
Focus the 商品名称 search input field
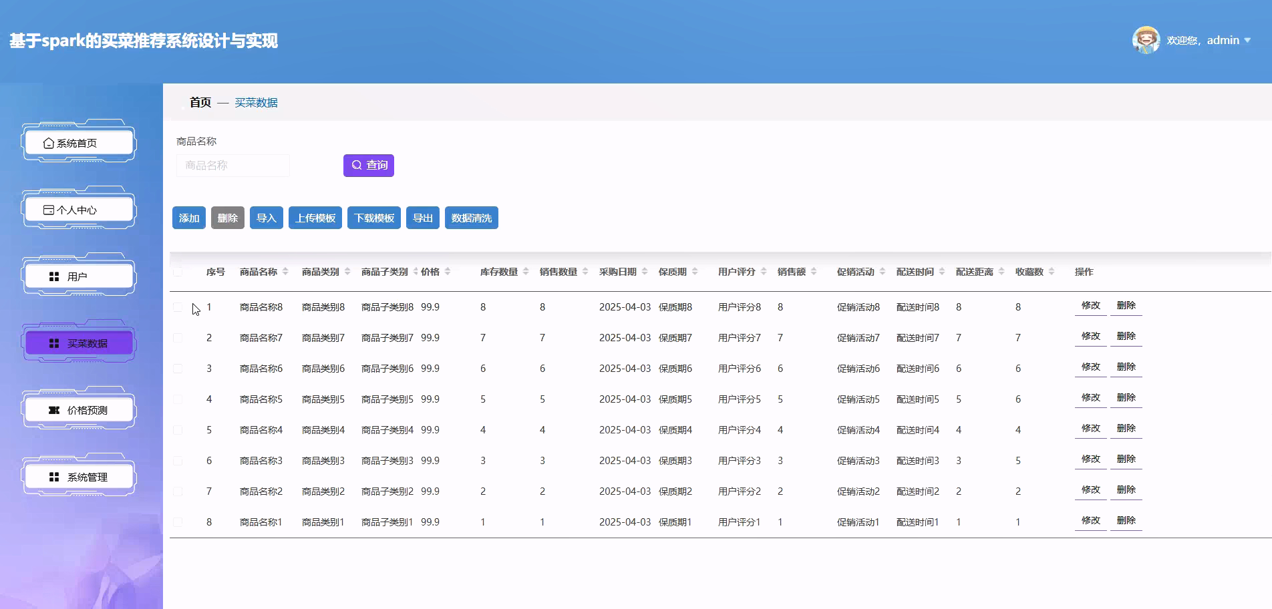coord(233,166)
